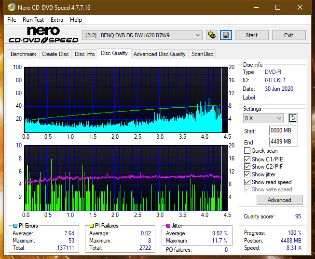The width and height of the screenshot is (315, 259).
Task: Click the PI Errors total 137111
Action: (x=66, y=248)
